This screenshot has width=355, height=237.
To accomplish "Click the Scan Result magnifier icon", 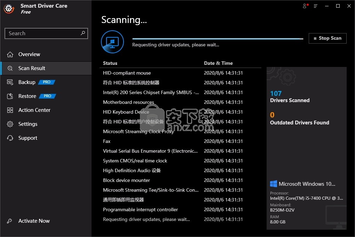I will [10, 68].
